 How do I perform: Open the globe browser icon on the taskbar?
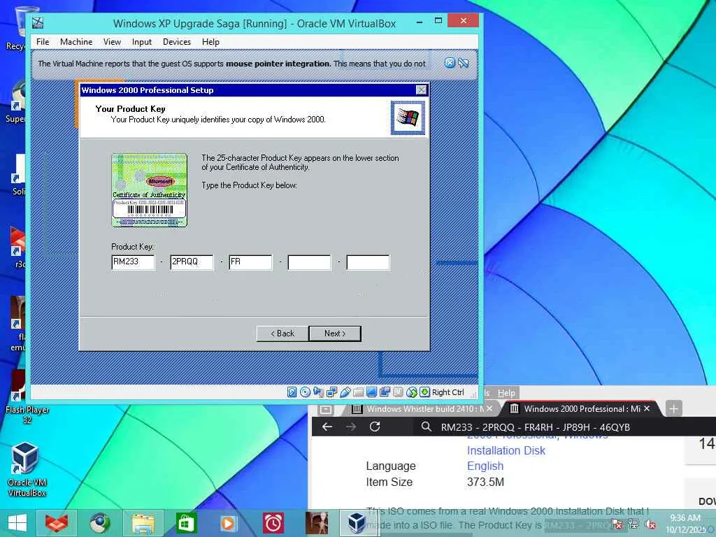point(99,523)
